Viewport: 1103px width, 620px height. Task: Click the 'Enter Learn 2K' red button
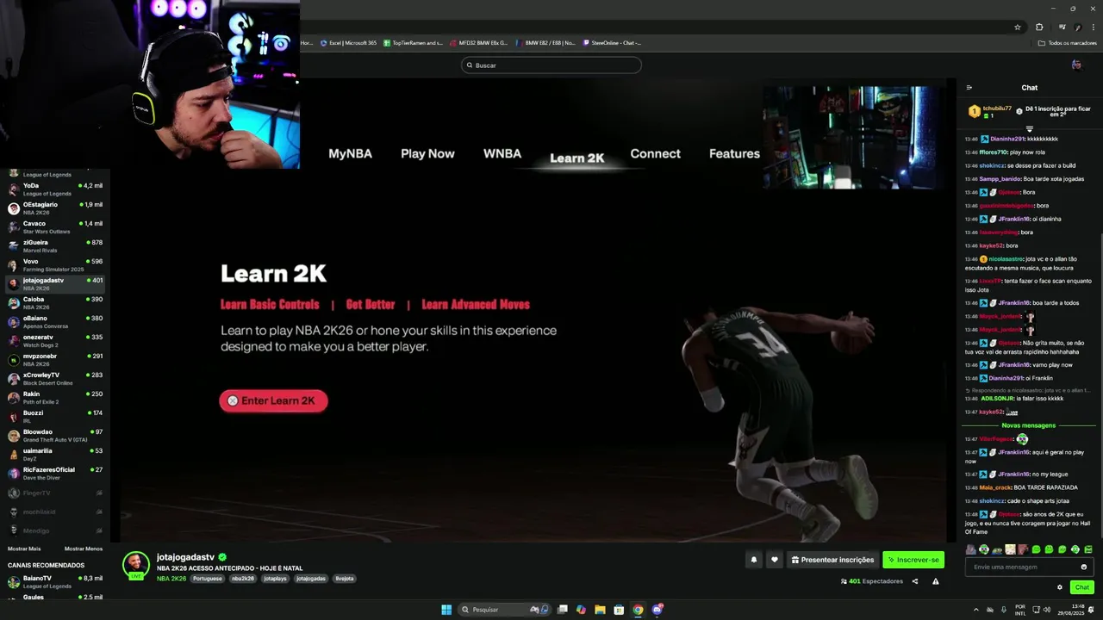tap(273, 400)
